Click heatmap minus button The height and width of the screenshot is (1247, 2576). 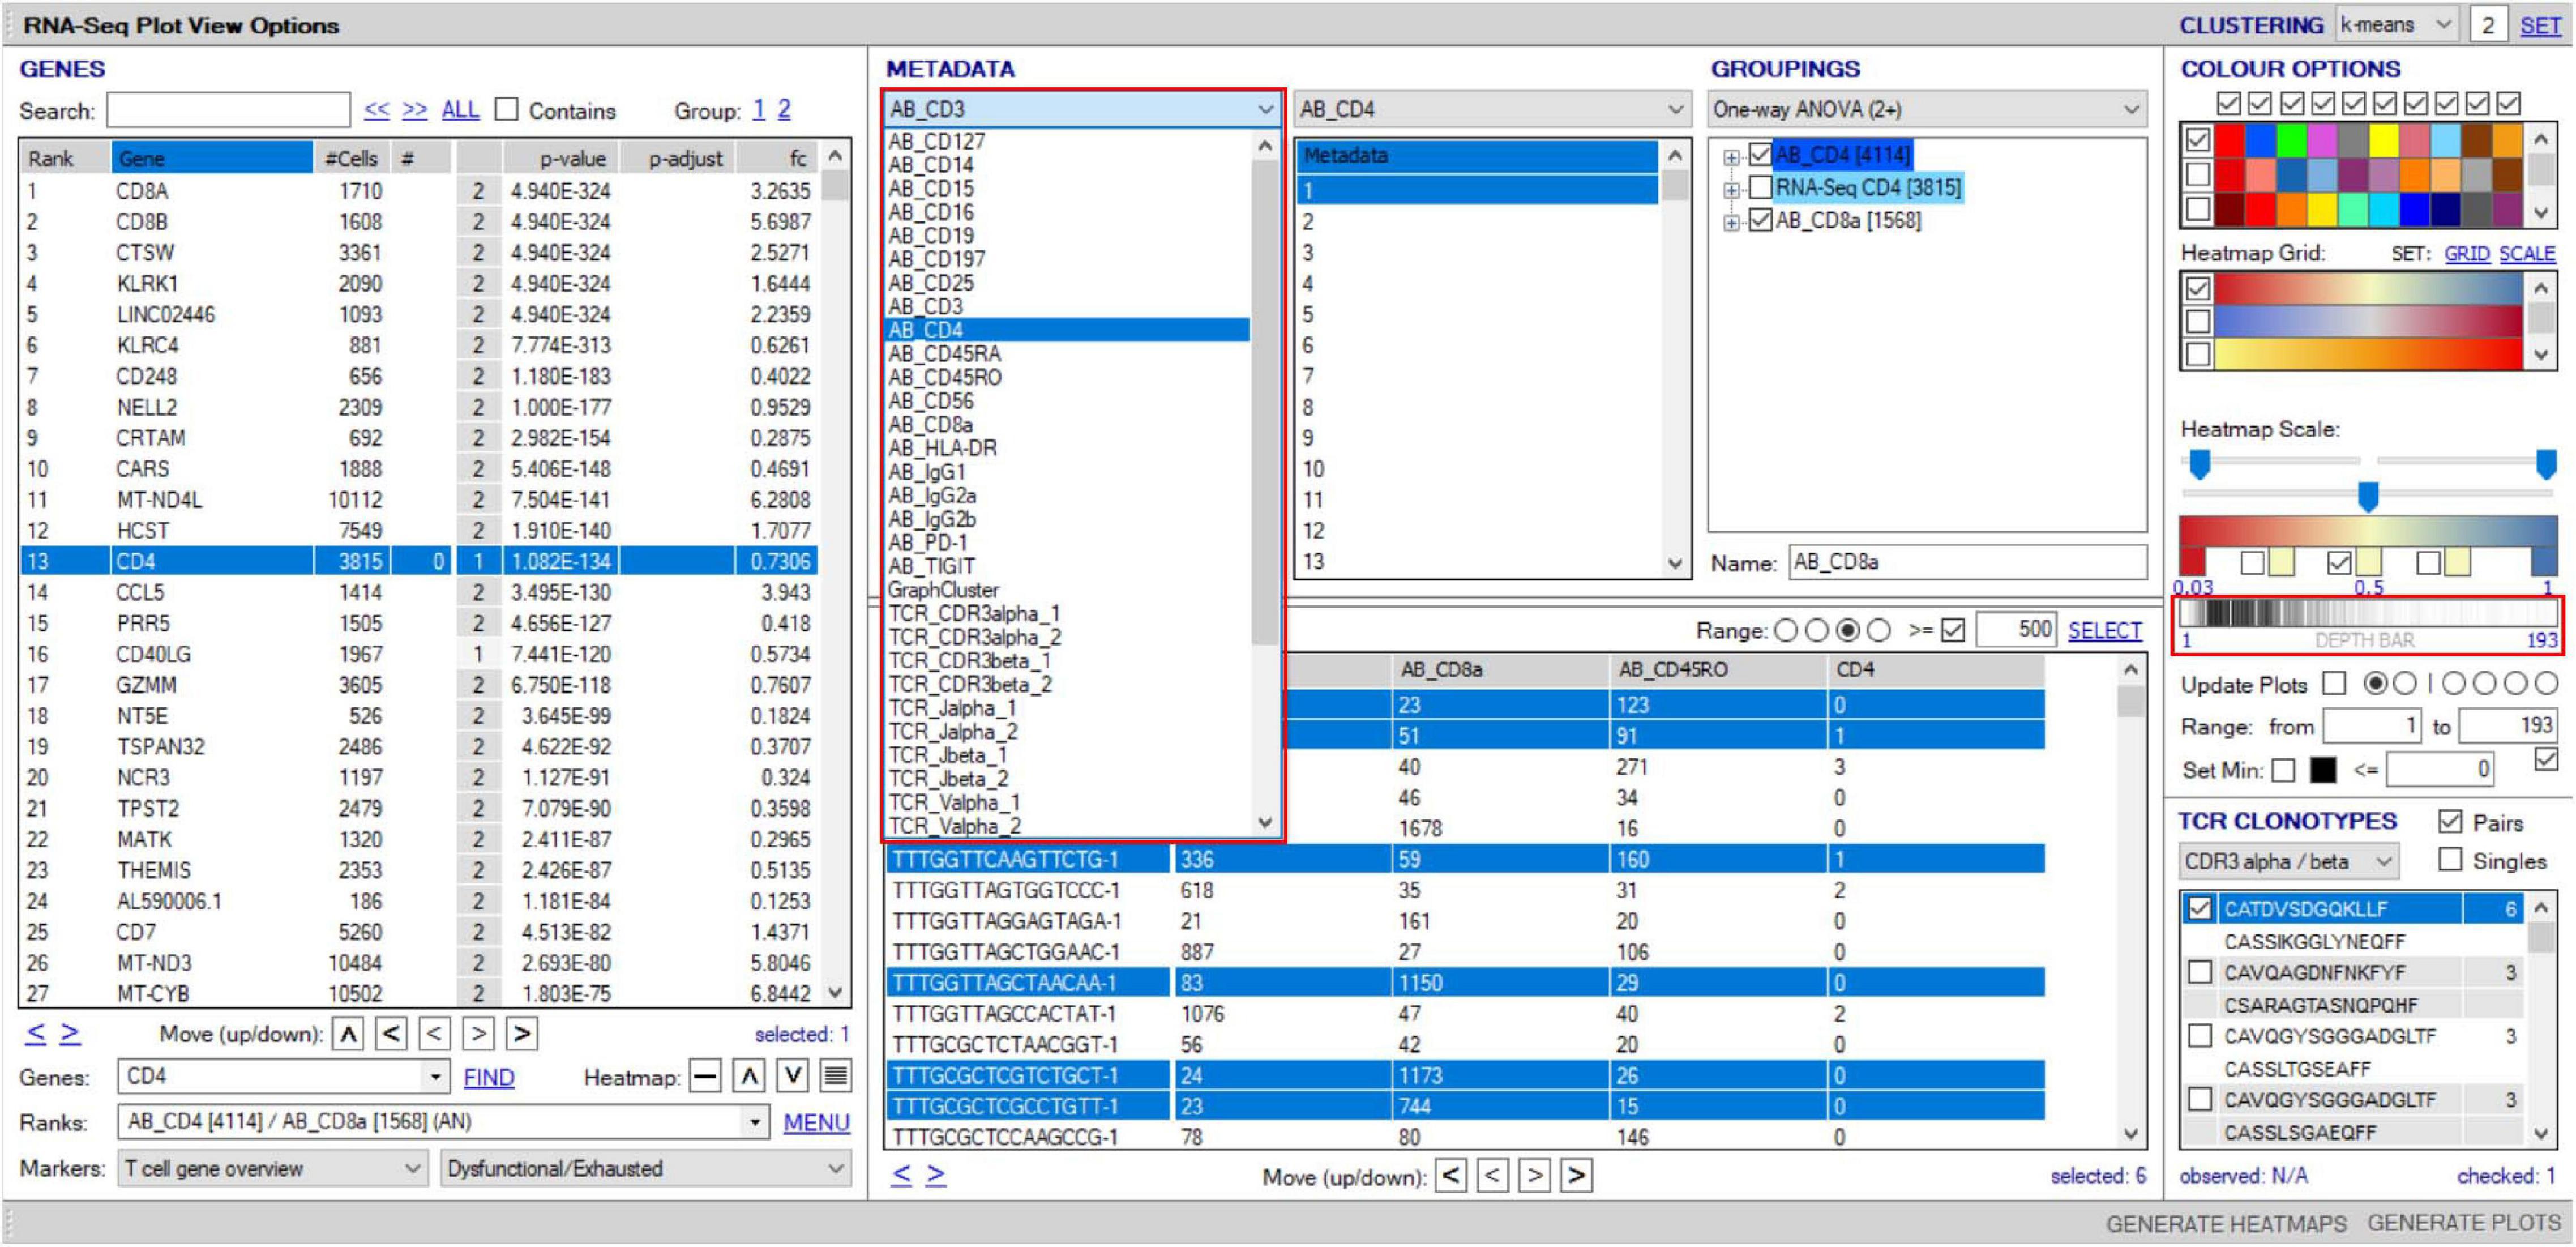[x=705, y=1077]
